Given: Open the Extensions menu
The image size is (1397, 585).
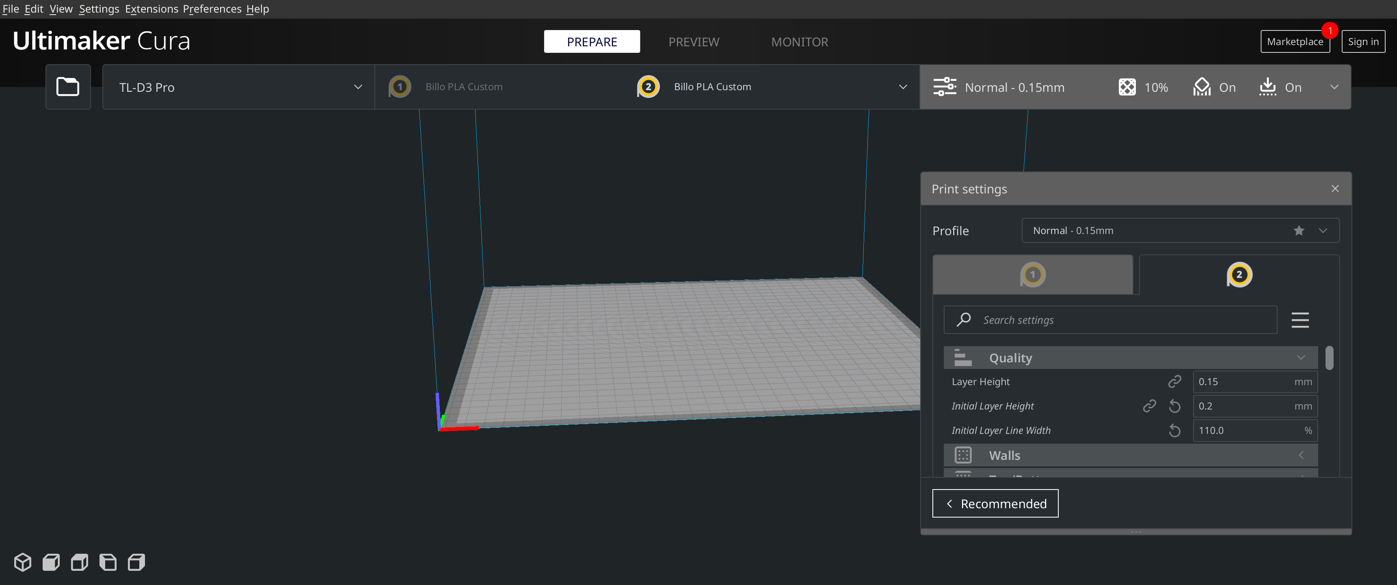Looking at the screenshot, I should (x=151, y=9).
